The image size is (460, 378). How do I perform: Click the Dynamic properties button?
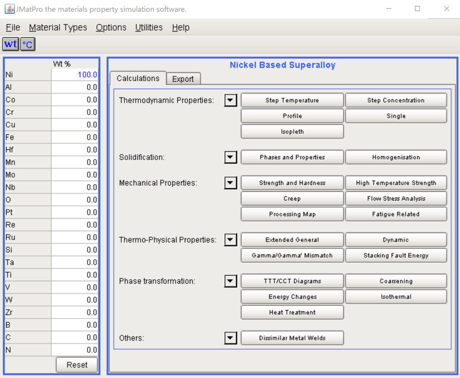396,240
